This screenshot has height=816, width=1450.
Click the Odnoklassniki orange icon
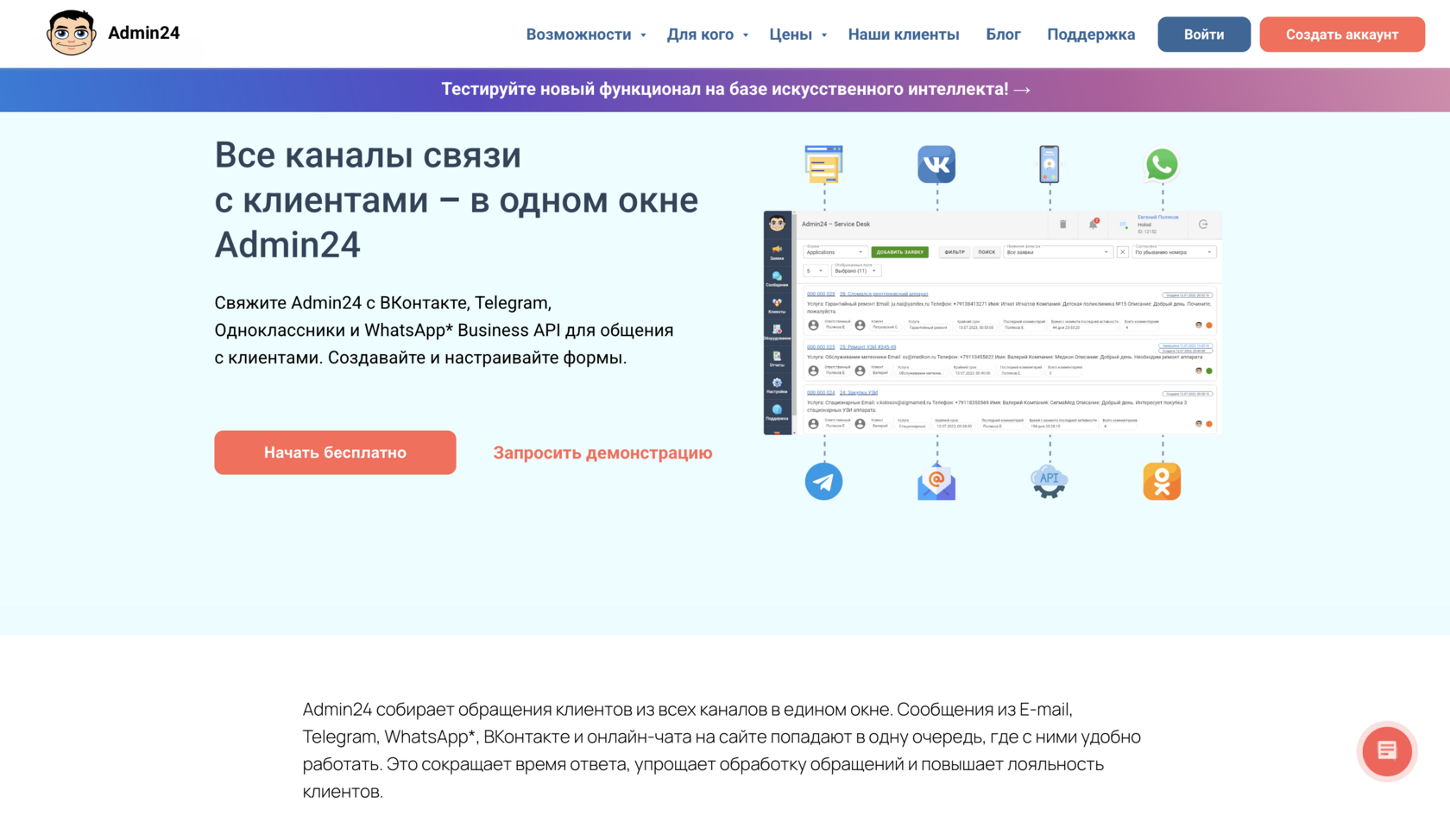(1162, 481)
